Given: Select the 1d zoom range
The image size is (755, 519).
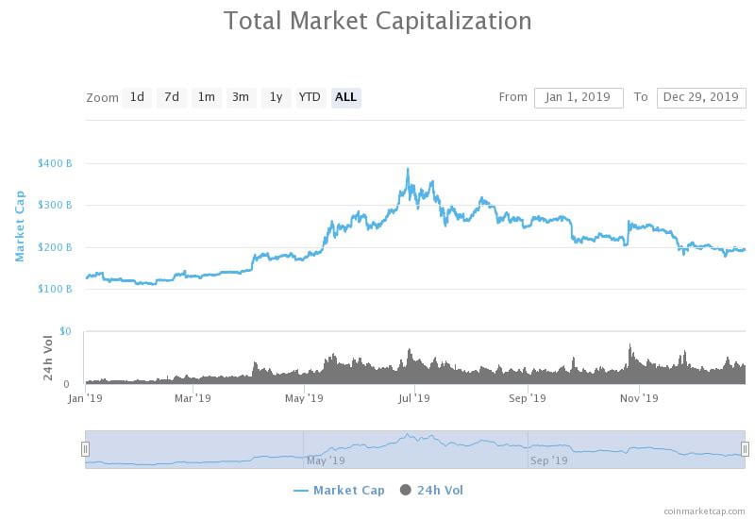Looking at the screenshot, I should (x=137, y=97).
